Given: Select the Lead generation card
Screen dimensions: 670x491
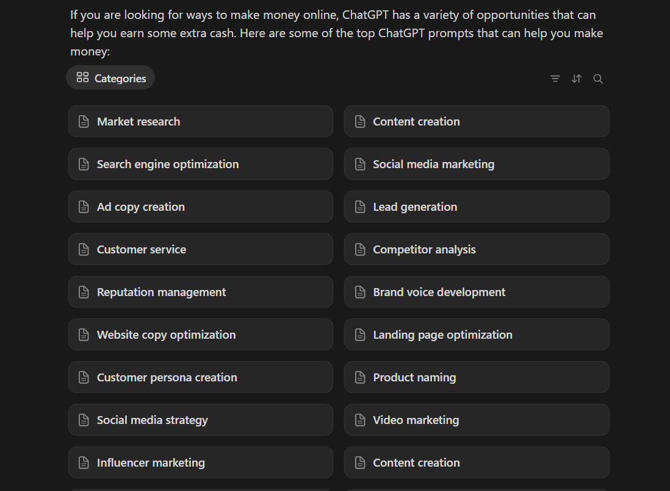Looking at the screenshot, I should tap(477, 207).
